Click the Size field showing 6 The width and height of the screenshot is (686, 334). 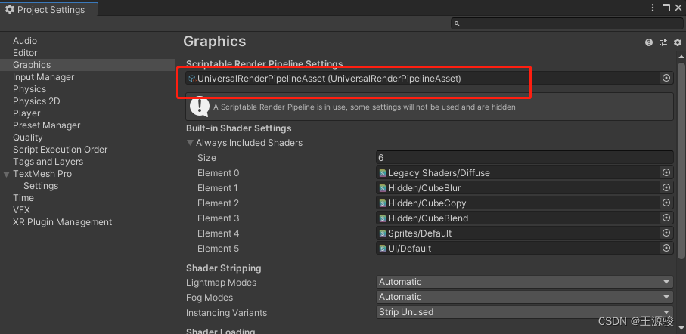[525, 157]
